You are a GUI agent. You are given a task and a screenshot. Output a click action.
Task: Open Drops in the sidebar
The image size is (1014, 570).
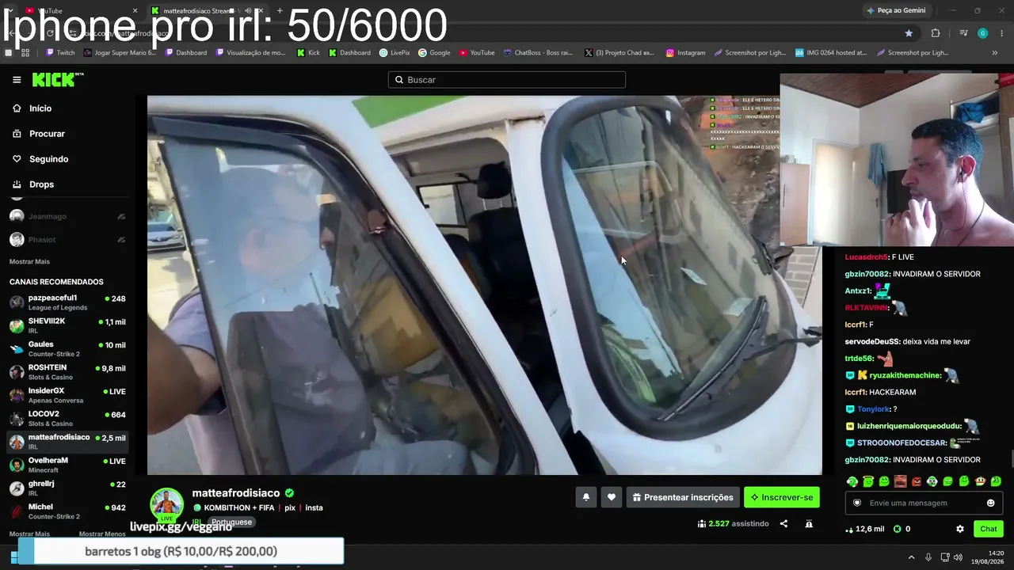pos(41,184)
